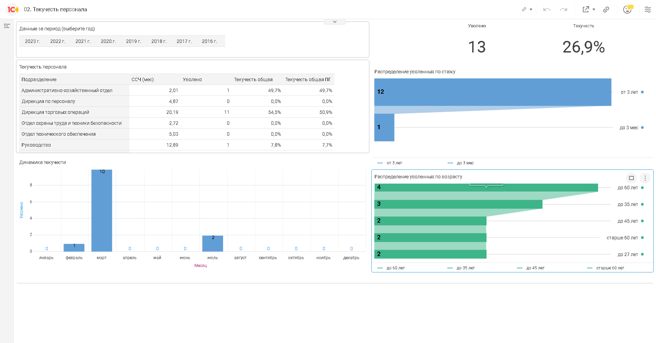Screen dimensions: 656x343
Task: Click funnel bar 1 for до 3 мес
Action: tap(384, 128)
